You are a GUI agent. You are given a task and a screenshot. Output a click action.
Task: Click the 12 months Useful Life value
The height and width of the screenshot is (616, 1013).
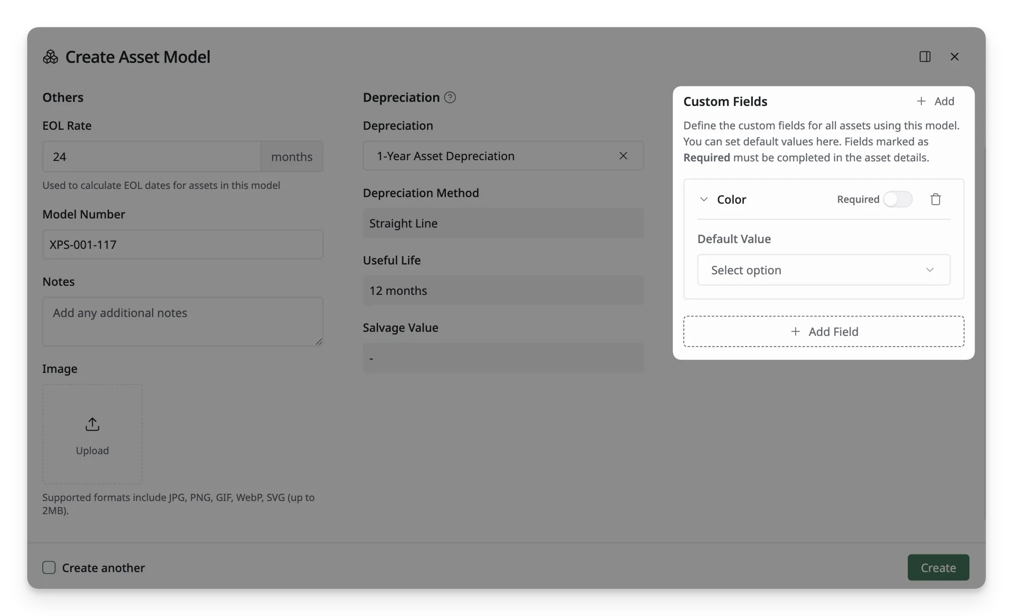(503, 291)
